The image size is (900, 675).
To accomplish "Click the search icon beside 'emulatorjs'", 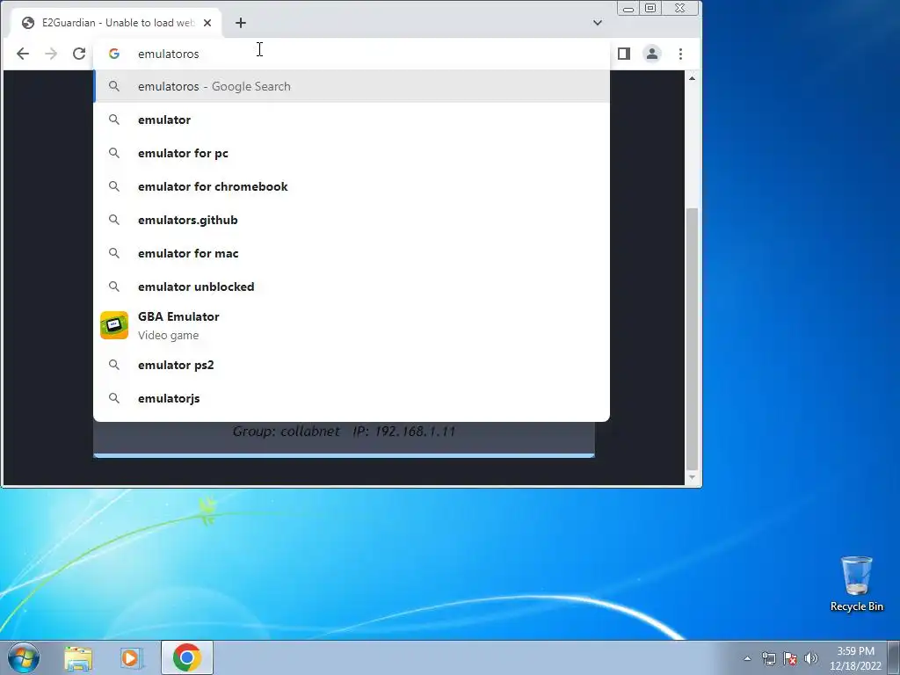I will 114,398.
